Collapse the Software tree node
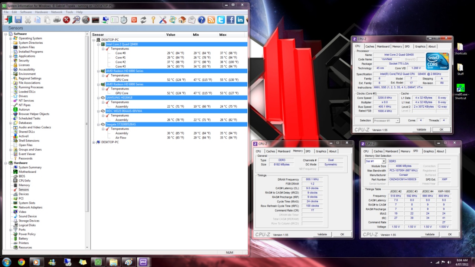The height and width of the screenshot is (267, 475). pyautogui.click(x=6, y=34)
